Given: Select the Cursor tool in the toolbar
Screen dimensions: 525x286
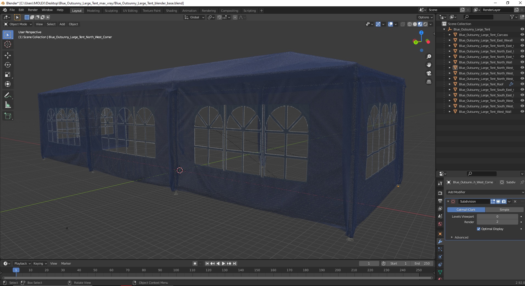Looking at the screenshot, I should [8, 44].
